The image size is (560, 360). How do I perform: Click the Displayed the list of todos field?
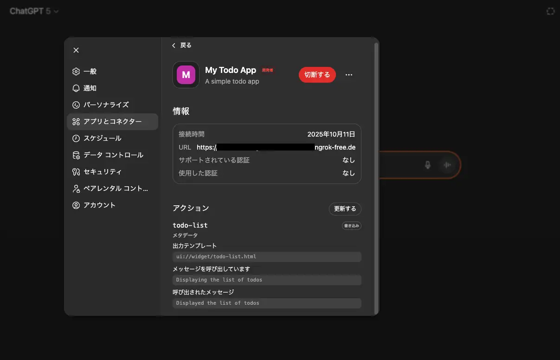point(267,303)
